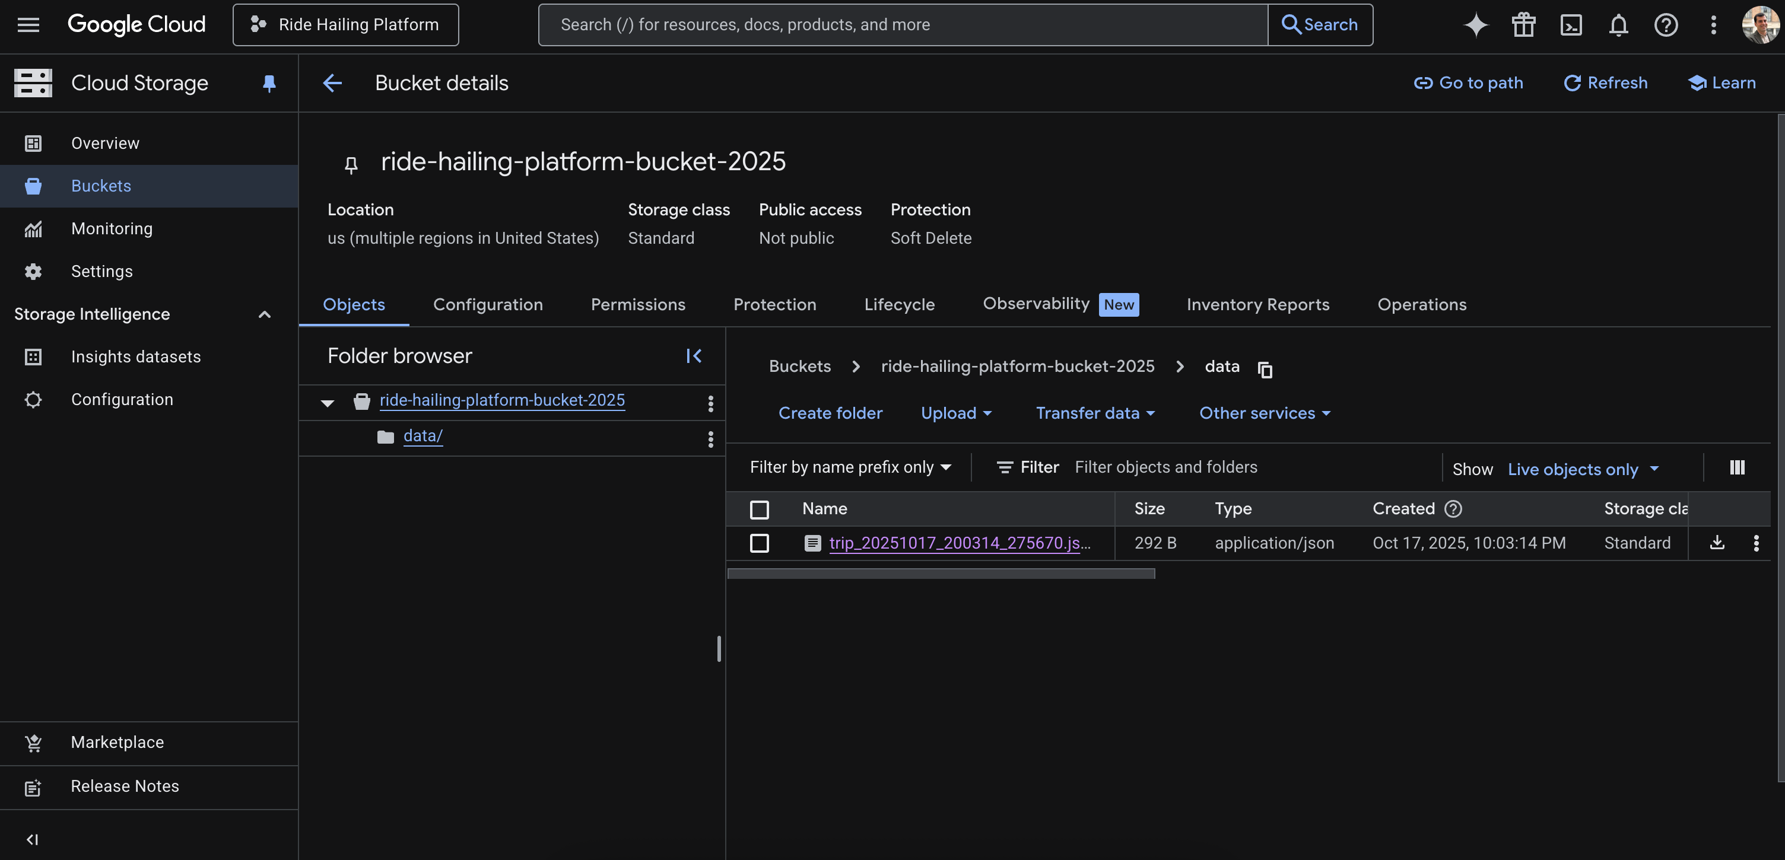Open the Upload dropdown menu

coord(955,413)
